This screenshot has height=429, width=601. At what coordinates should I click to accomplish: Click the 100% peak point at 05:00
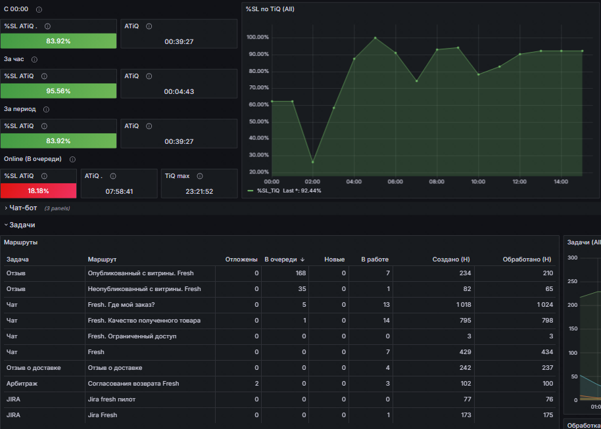pos(375,38)
